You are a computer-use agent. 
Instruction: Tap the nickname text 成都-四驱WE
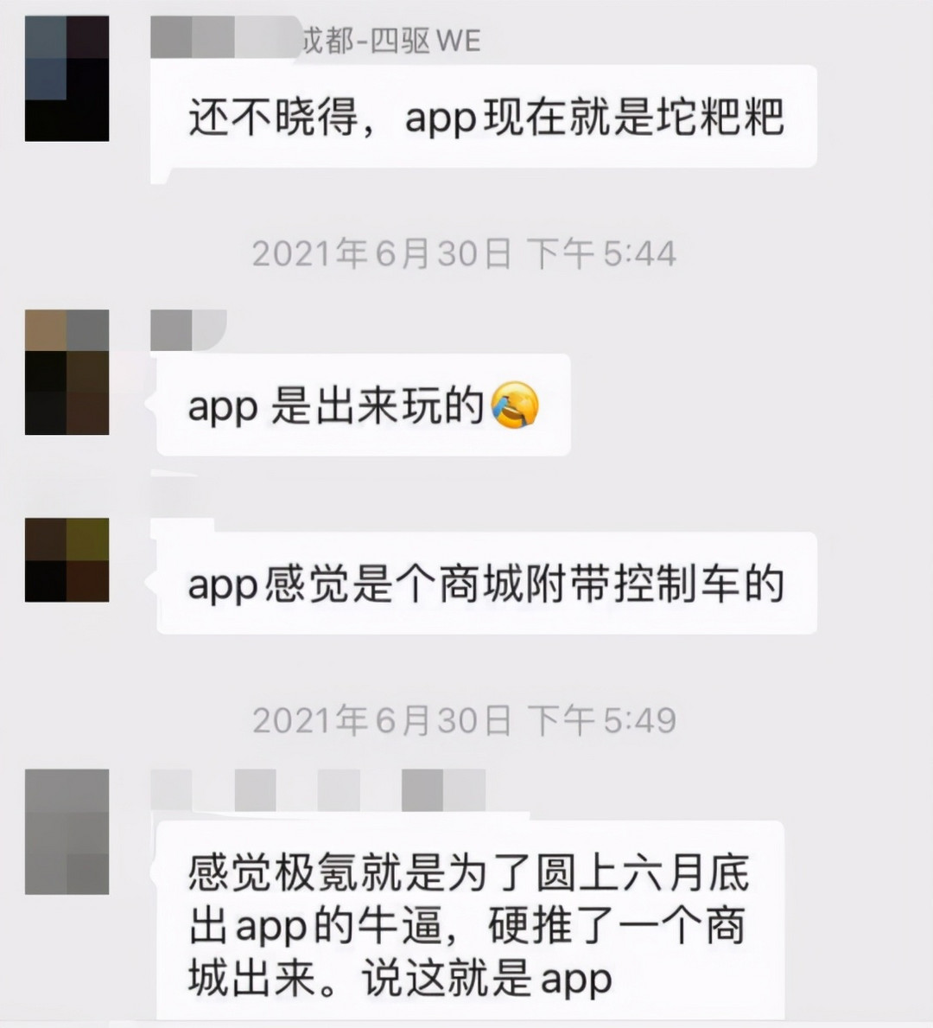point(390,42)
